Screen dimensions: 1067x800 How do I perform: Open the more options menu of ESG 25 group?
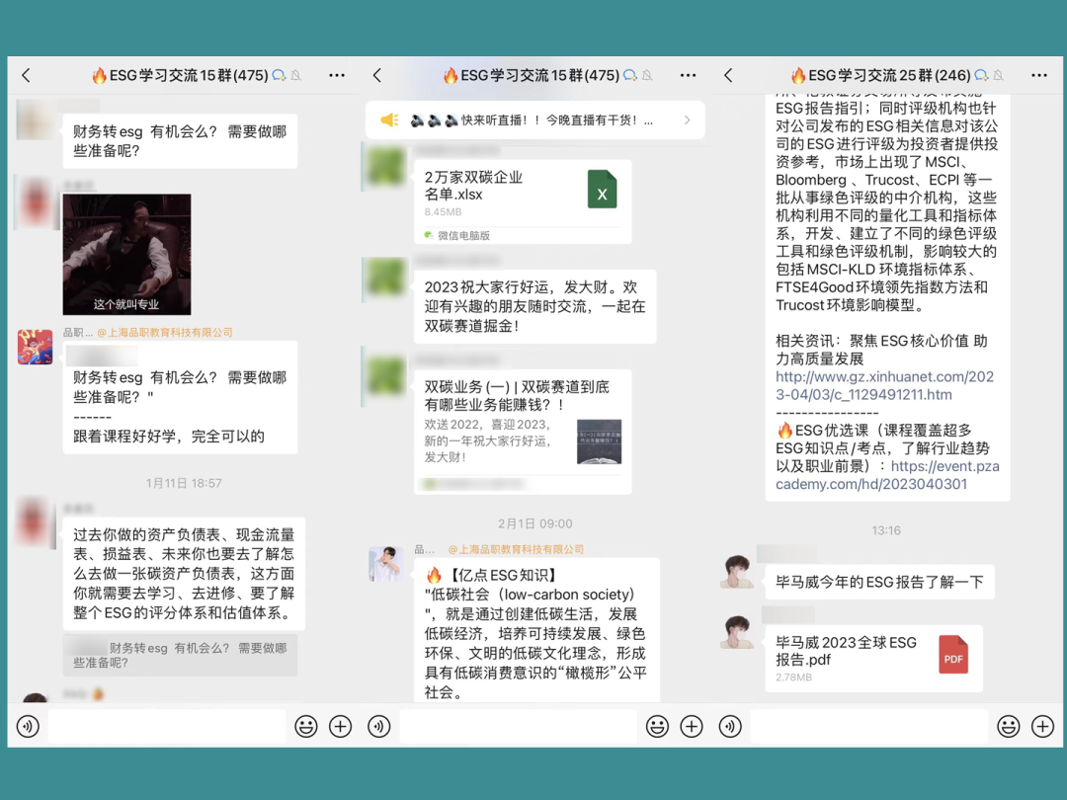1038,75
